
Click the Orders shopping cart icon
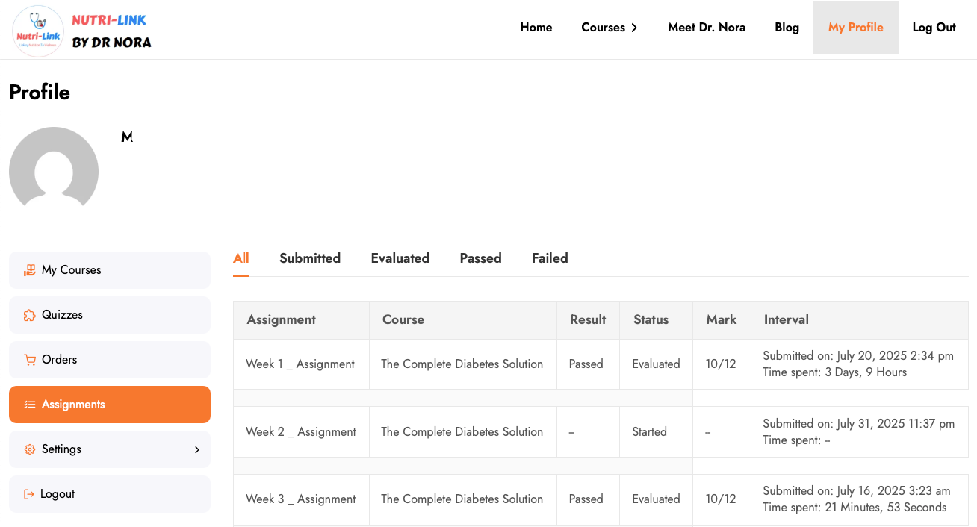pos(30,360)
